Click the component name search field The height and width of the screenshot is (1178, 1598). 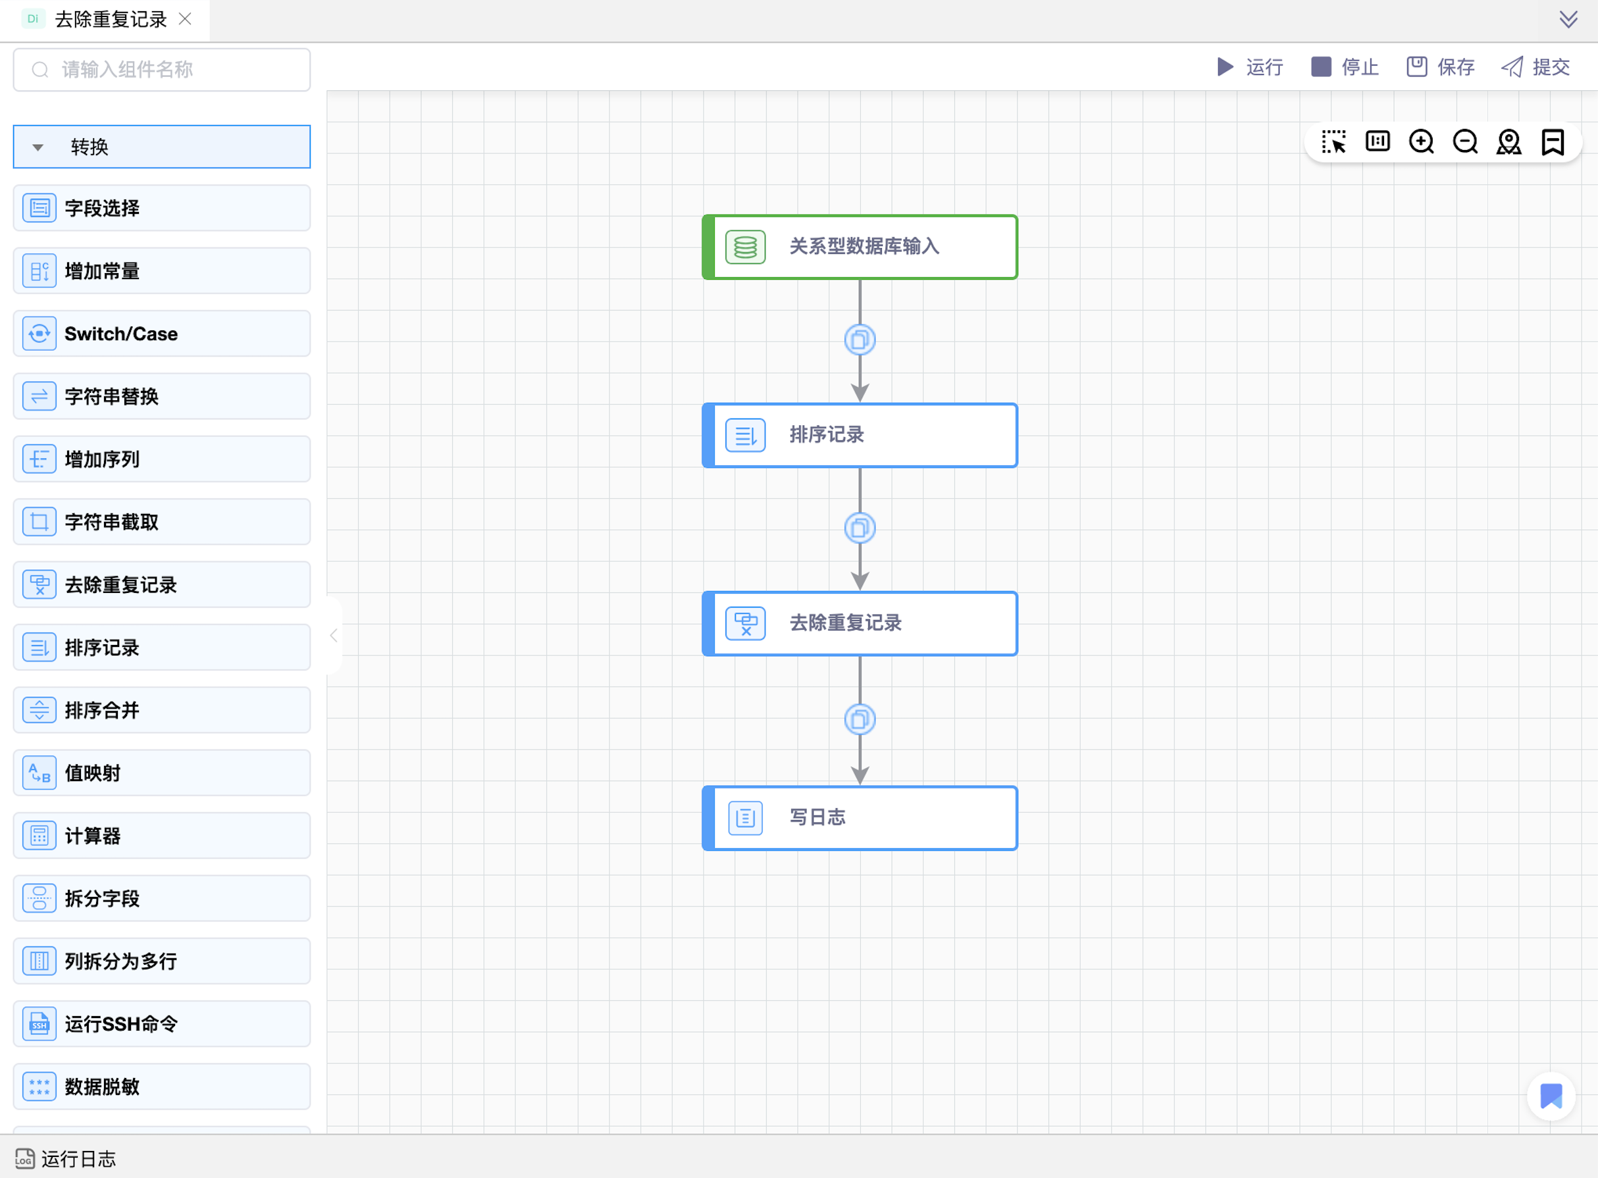(162, 69)
